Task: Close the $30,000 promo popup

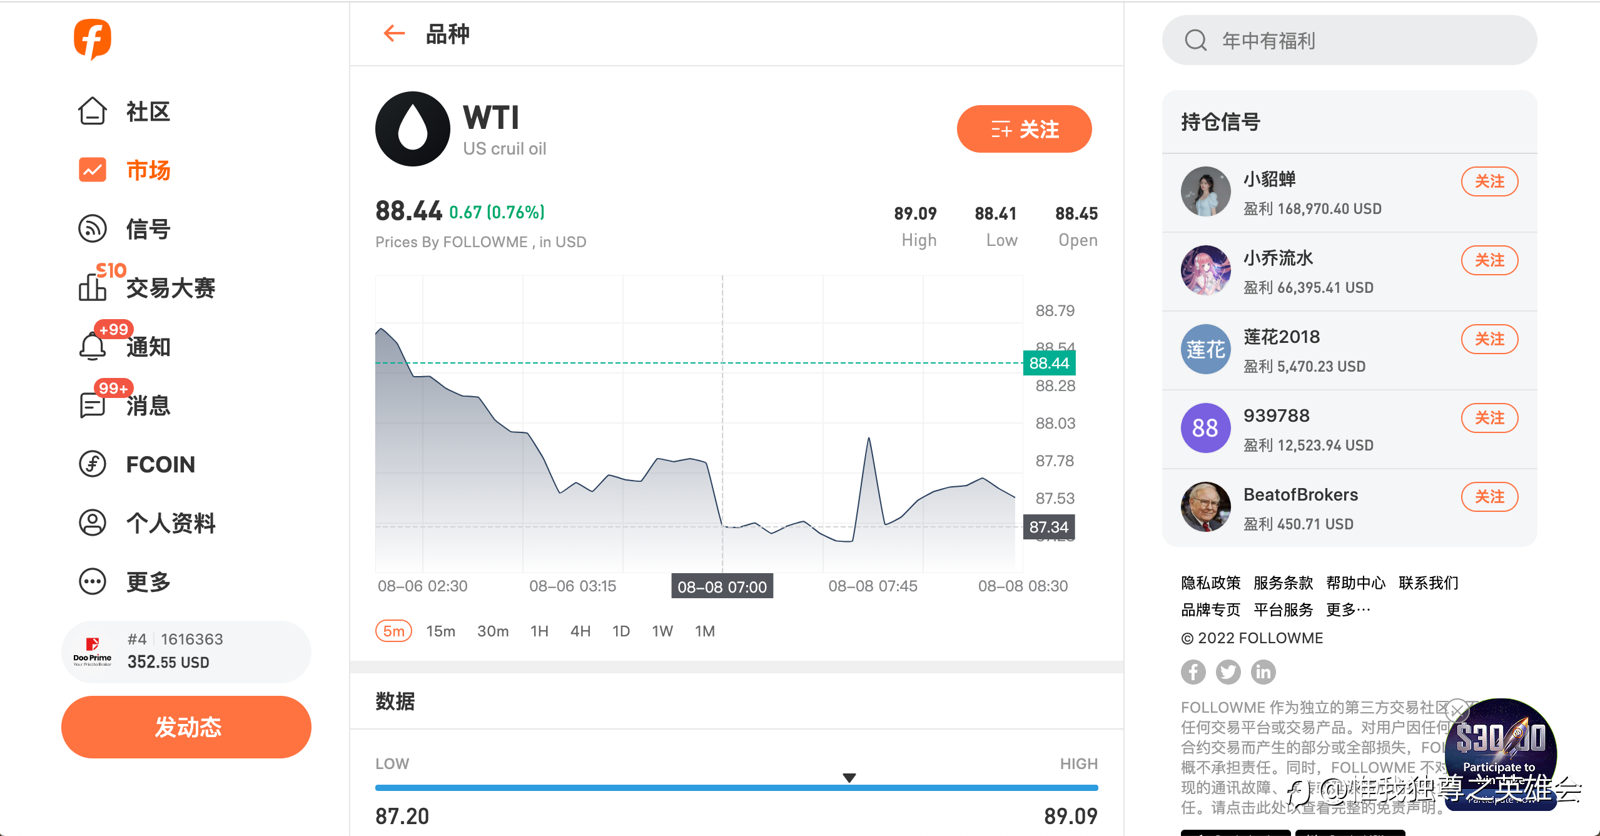Action: click(x=1457, y=710)
